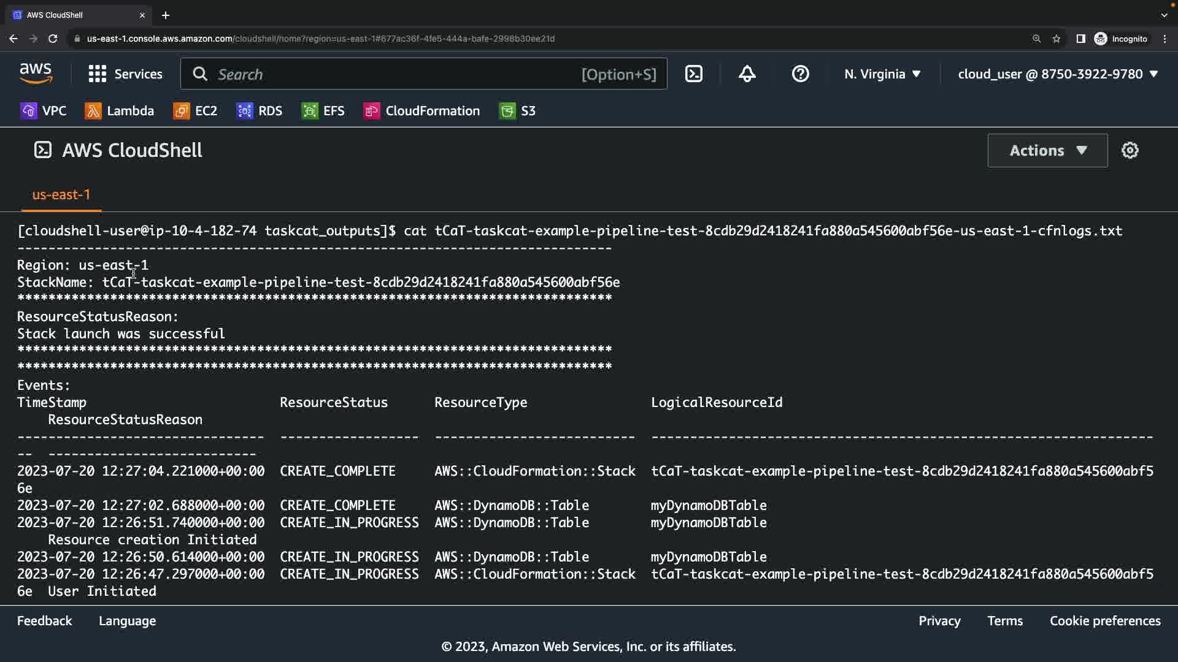The image size is (1178, 662).
Task: Open the Lambda favorites shortcut
Action: pyautogui.click(x=120, y=111)
